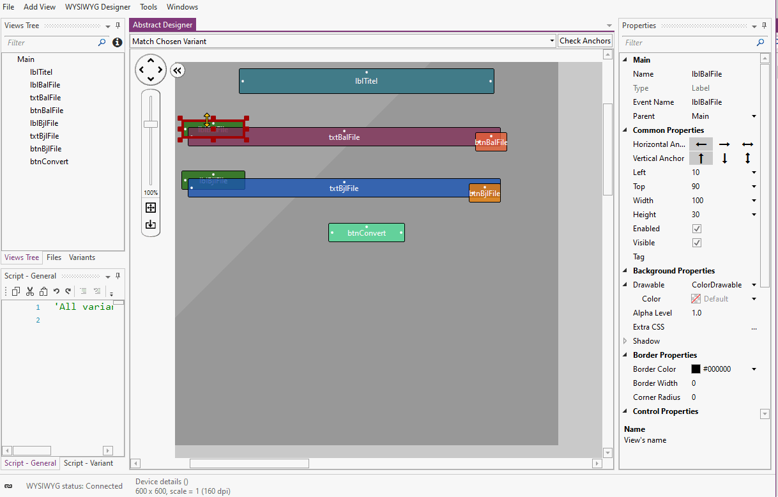Click the Undo icon in Script toolbar
The image size is (778, 497).
[56, 291]
